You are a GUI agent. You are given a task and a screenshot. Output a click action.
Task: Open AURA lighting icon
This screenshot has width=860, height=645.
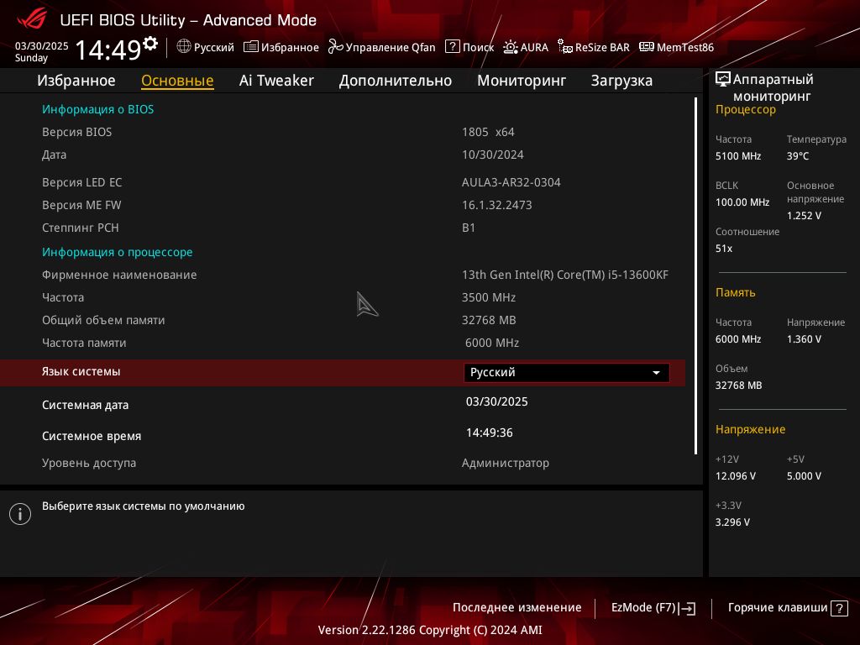tap(510, 47)
